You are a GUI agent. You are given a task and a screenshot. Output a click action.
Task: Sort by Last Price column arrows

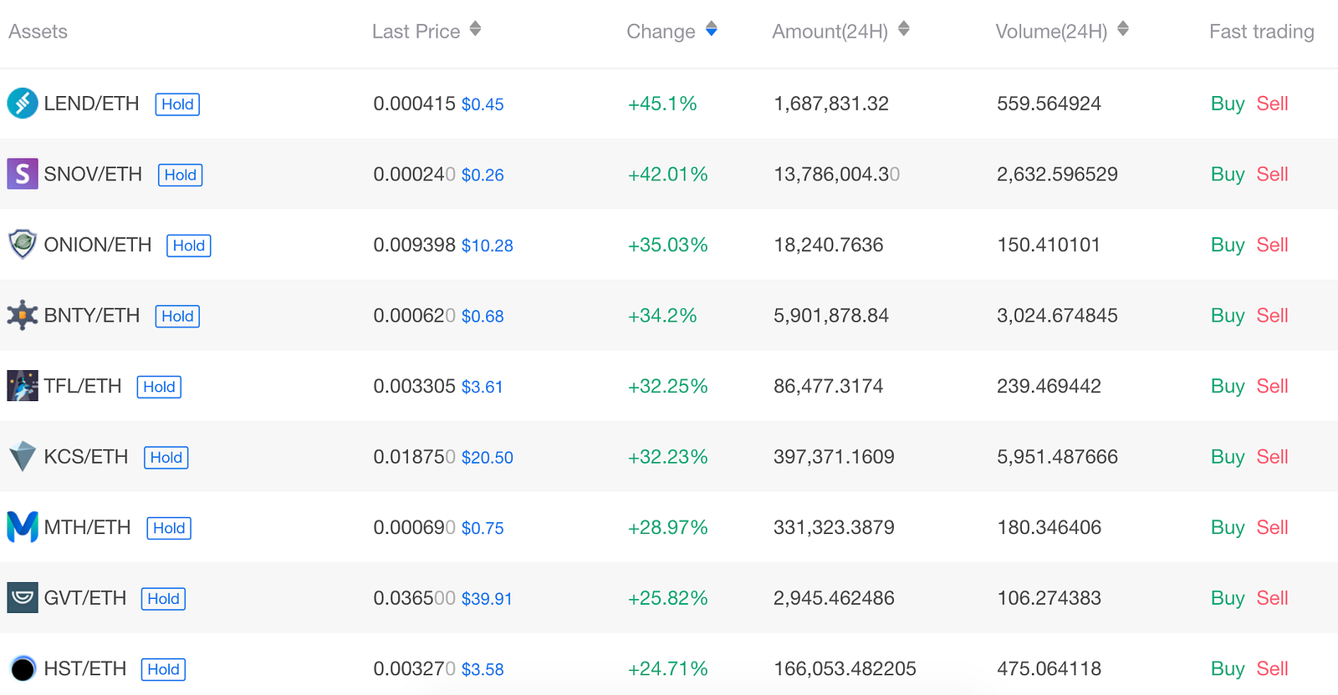tap(475, 29)
